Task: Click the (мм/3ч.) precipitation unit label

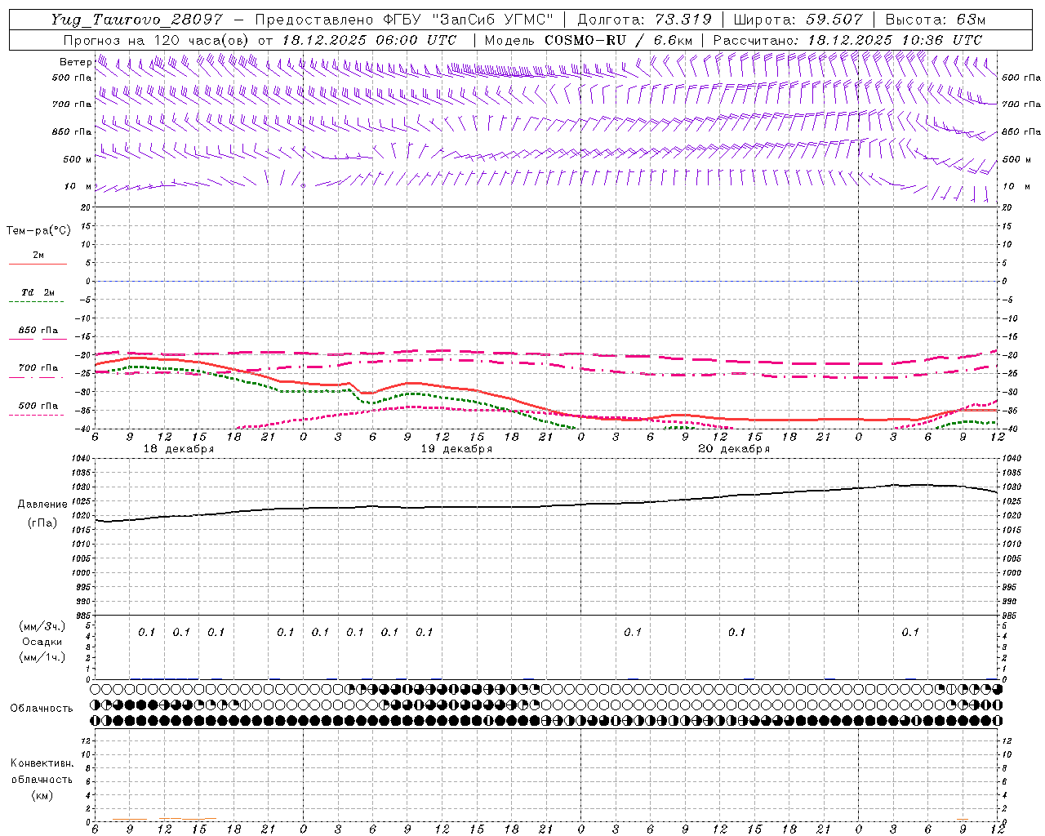Action: point(42,626)
